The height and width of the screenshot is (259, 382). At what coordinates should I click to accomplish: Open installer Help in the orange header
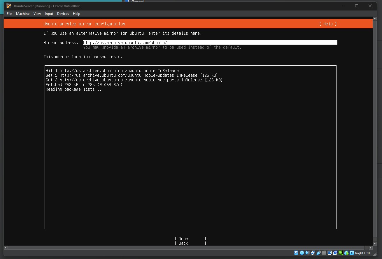(x=328, y=24)
